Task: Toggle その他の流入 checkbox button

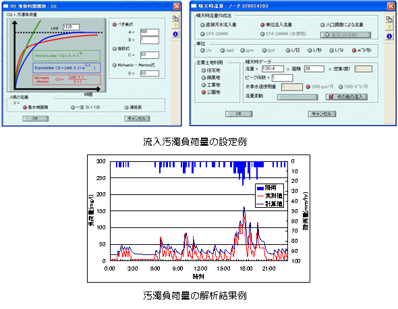Action: [347, 96]
